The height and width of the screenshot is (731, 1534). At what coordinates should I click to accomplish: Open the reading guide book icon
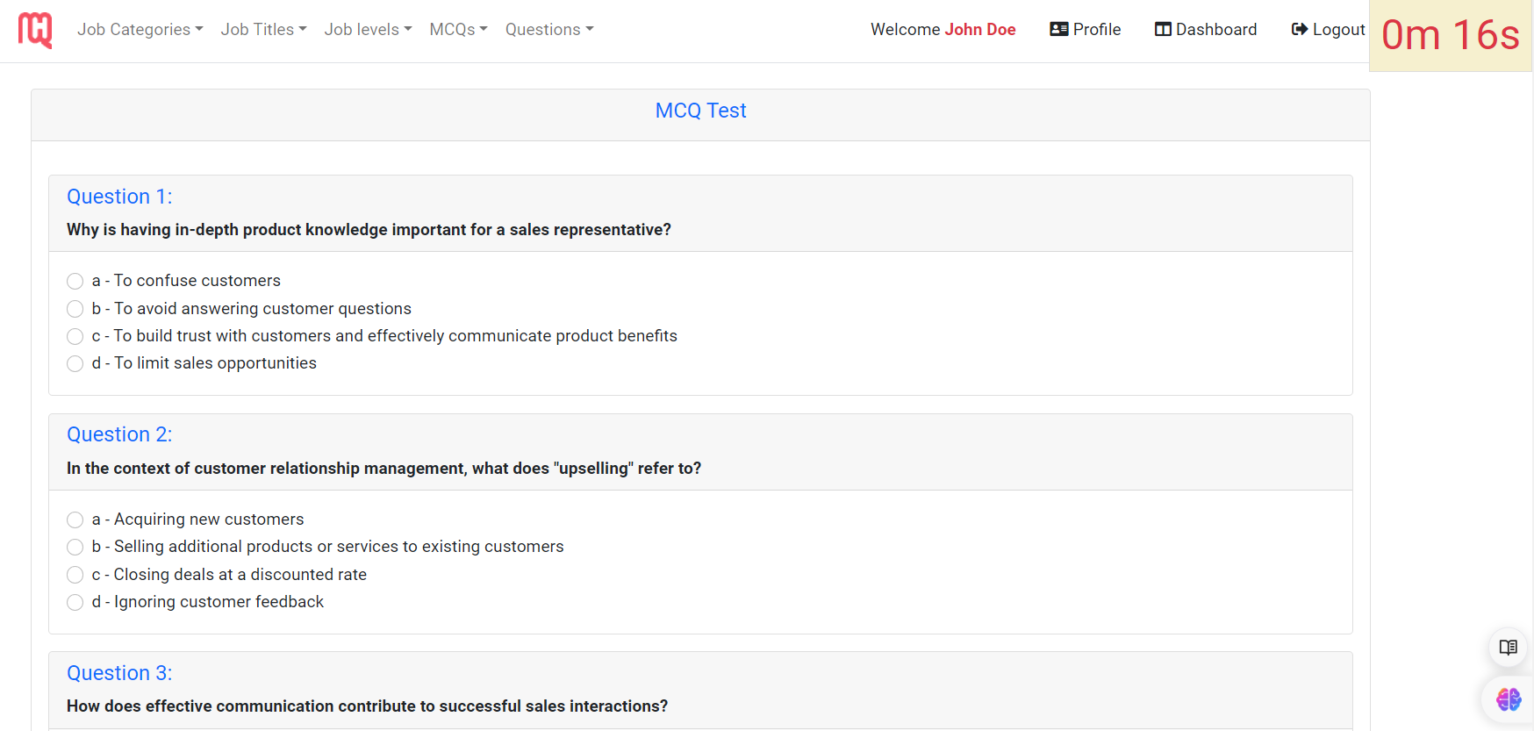point(1508,648)
